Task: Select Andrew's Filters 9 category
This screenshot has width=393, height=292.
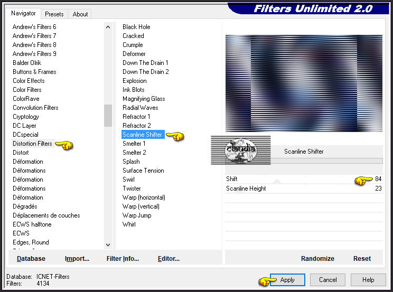Action: pos(34,54)
